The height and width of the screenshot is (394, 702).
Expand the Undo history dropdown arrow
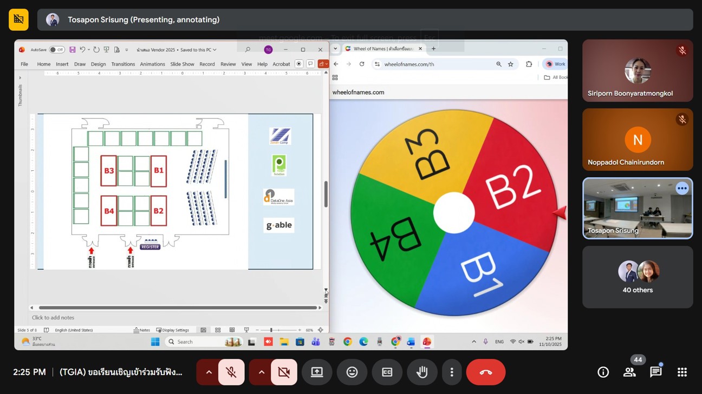click(x=88, y=50)
